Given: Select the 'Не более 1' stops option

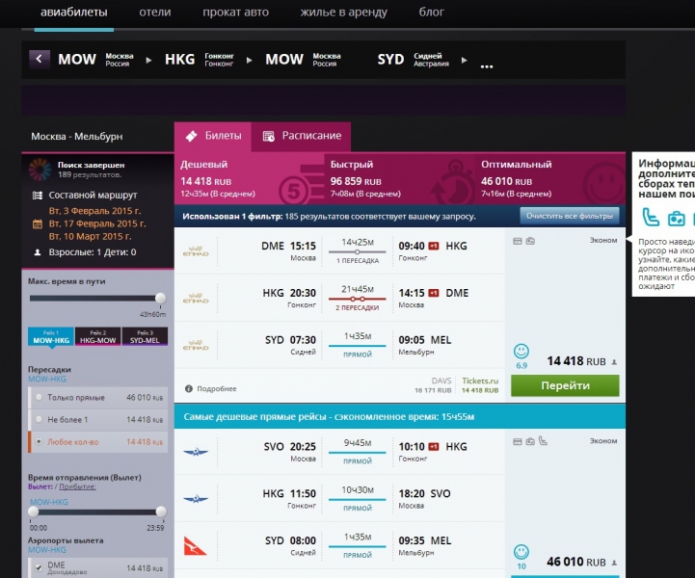Looking at the screenshot, I should (39, 419).
